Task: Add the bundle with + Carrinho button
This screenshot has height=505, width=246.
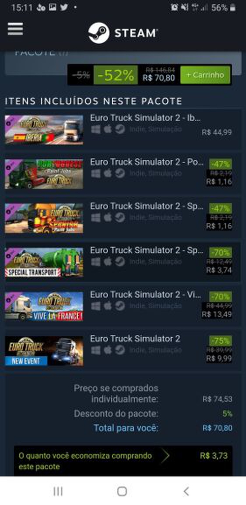Action: point(205,75)
